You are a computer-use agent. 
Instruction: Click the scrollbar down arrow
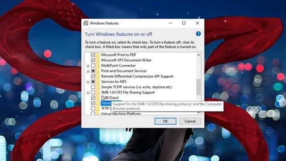pyautogui.click(x=198, y=113)
